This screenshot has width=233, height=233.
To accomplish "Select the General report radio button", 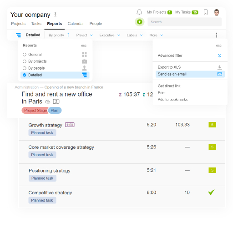I will pyautogui.click(x=25, y=55).
